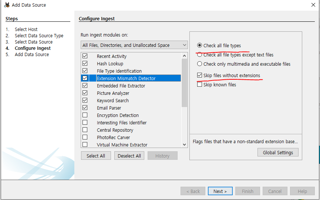This screenshot has height=200, width=320.
Task: Click step 5 Add Data Source text
Action: (x=32, y=54)
